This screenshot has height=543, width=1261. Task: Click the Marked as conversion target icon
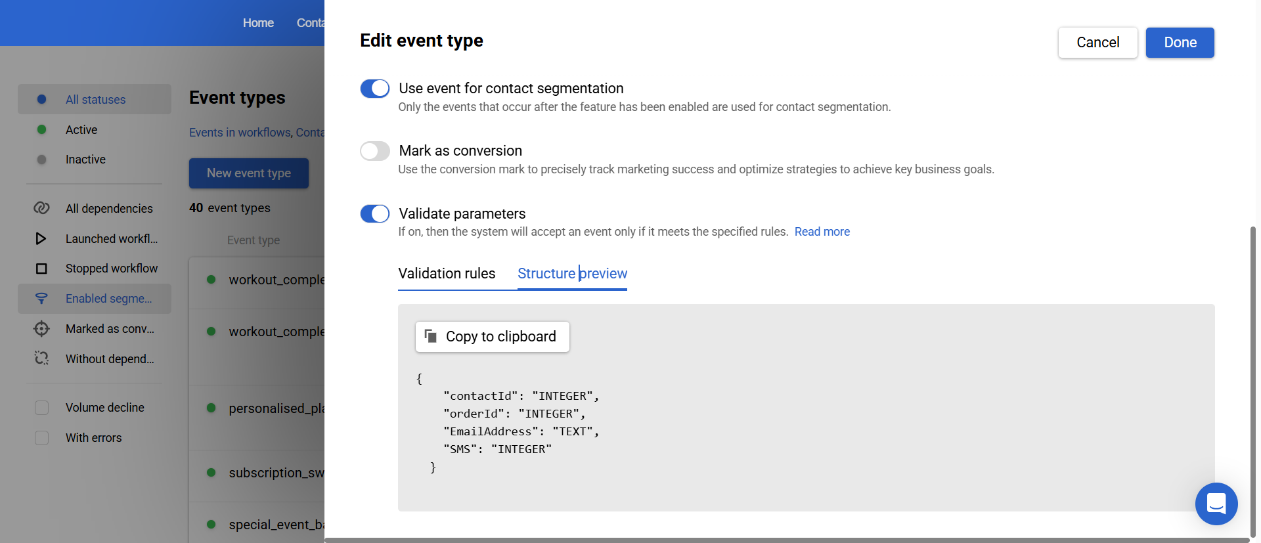tap(41, 328)
